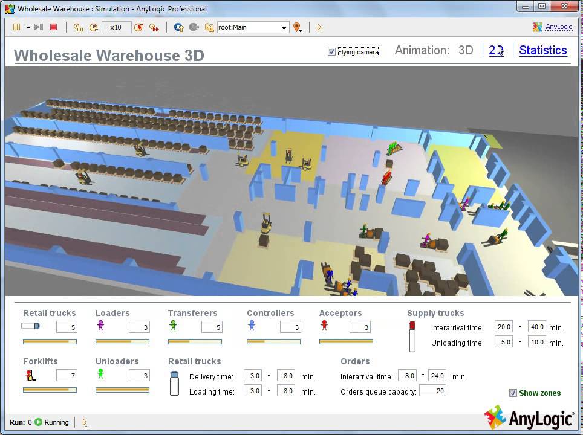The height and width of the screenshot is (435, 583).
Task: Speed up simulation speed icon
Action: pyautogui.click(x=138, y=27)
